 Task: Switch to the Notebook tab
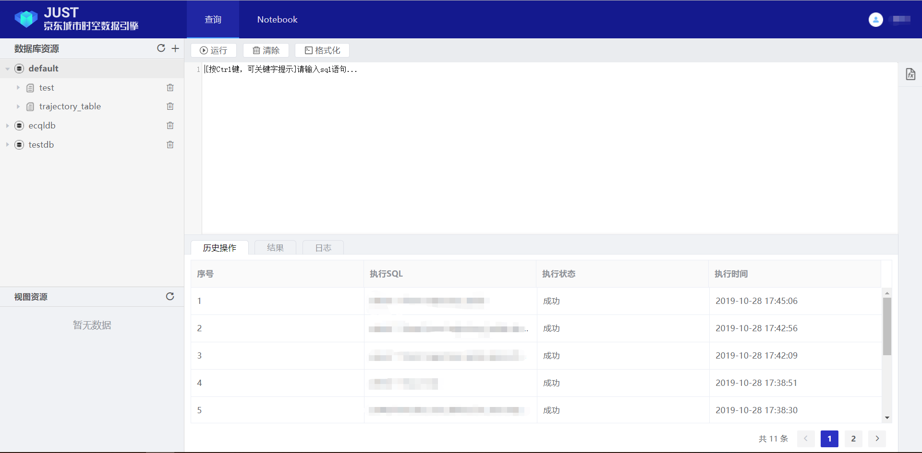(x=277, y=20)
